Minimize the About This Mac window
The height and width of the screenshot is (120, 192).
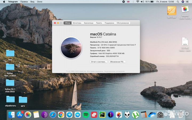pyautogui.click(x=58, y=23)
